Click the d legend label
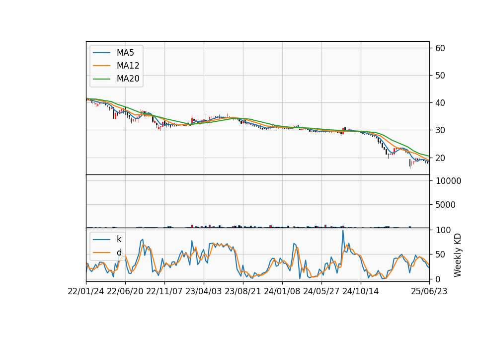The image size is (477, 343). (x=119, y=253)
